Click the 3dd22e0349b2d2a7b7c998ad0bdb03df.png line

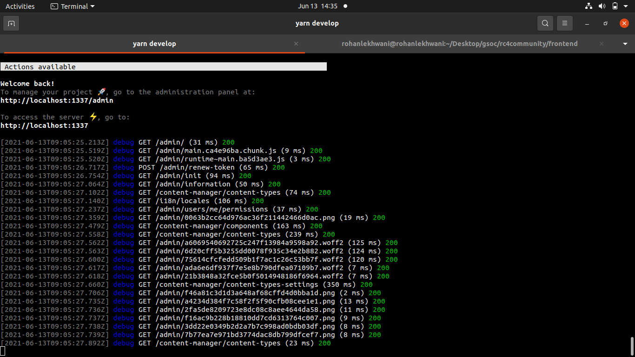(191, 326)
